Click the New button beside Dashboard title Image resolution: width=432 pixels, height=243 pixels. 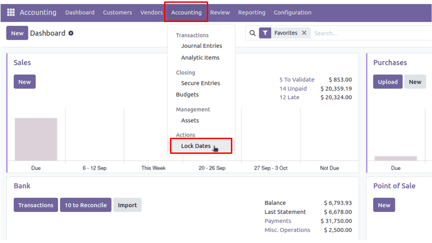coord(17,33)
